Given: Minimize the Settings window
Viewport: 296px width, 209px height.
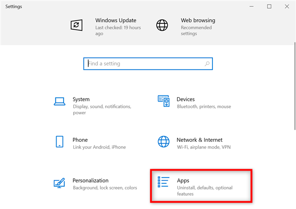Looking at the screenshot, I should [x=251, y=6].
